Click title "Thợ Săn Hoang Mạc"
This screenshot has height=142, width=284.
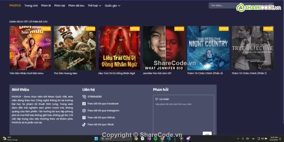click(65, 73)
